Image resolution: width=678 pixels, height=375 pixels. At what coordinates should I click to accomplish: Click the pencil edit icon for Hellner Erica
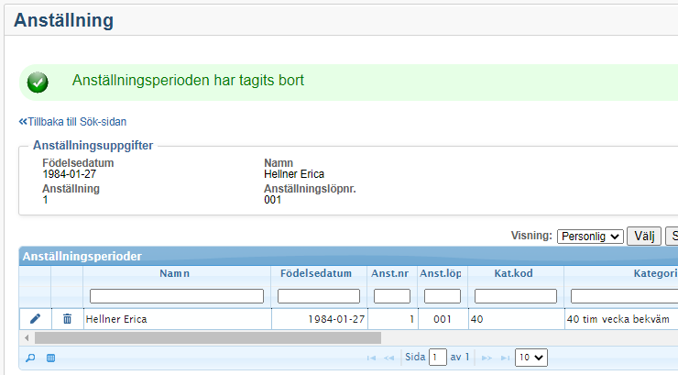tap(35, 319)
